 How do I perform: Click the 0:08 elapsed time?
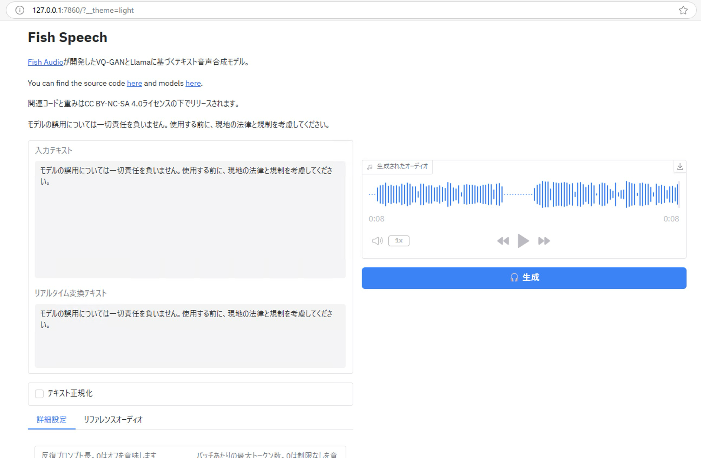pyautogui.click(x=377, y=219)
